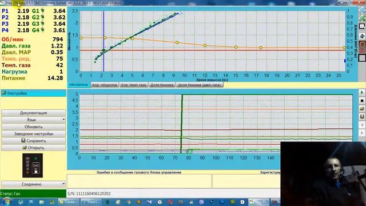Screen dimensions: 366x206
Task: Click the blue arrows move icon
Action: click(362, 36)
